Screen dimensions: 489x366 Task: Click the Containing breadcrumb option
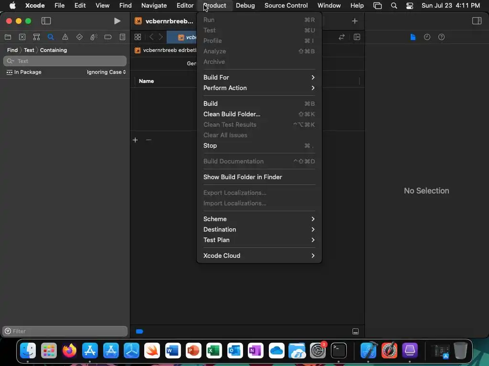(53, 50)
